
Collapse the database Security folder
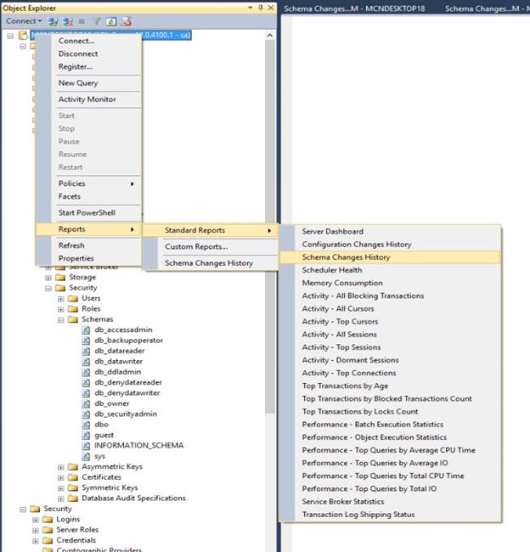pos(48,289)
